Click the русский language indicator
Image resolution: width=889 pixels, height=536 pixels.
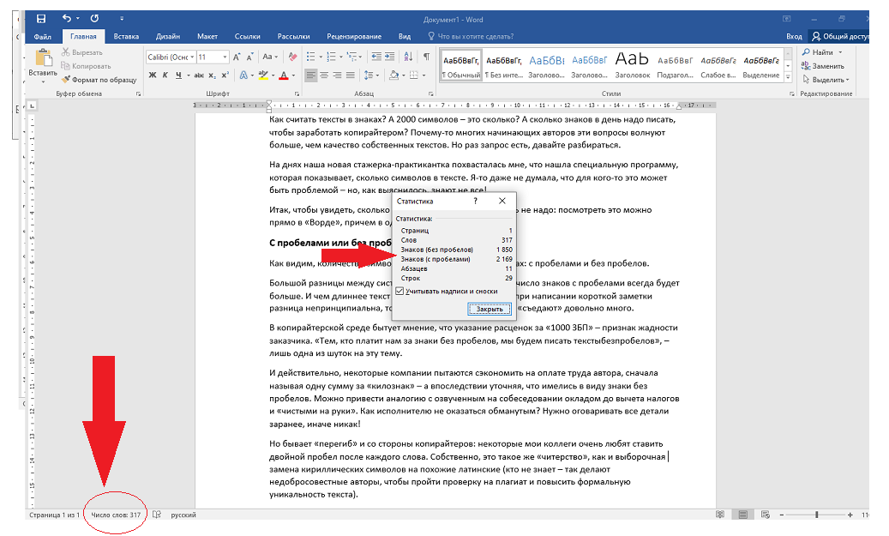coord(183,515)
